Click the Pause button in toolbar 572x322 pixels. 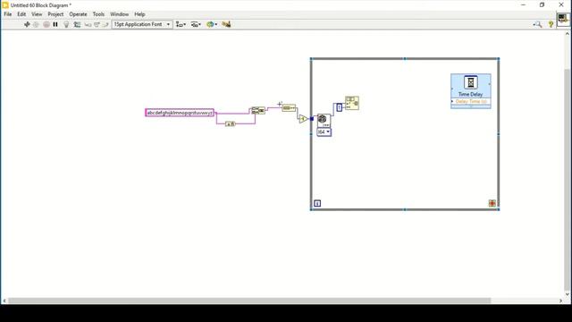tap(55, 24)
